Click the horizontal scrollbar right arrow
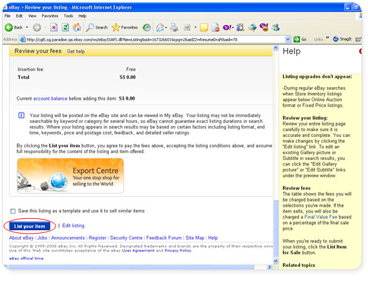368x281 pixels. point(269,267)
